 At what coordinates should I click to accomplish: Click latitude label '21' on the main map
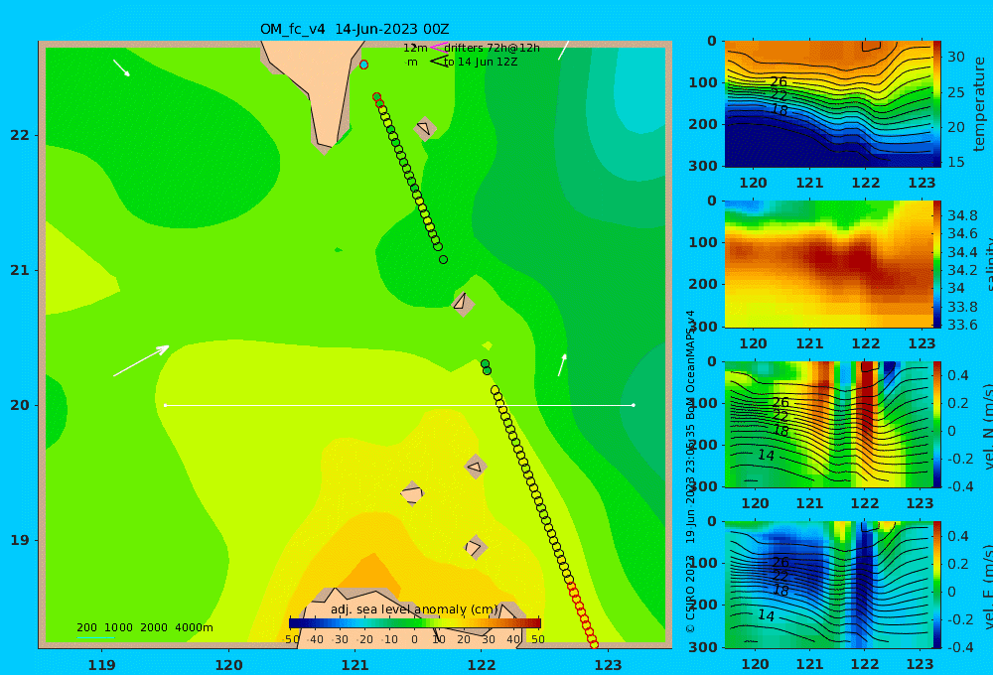pos(20,270)
